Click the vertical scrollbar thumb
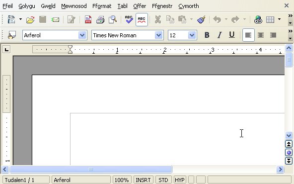This screenshot has height=184, width=294. click(289, 60)
